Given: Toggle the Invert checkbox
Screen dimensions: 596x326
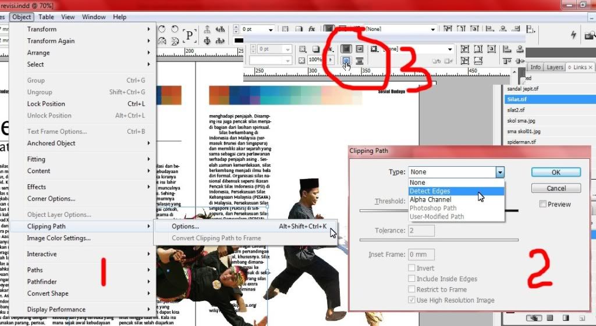Looking at the screenshot, I should [411, 268].
